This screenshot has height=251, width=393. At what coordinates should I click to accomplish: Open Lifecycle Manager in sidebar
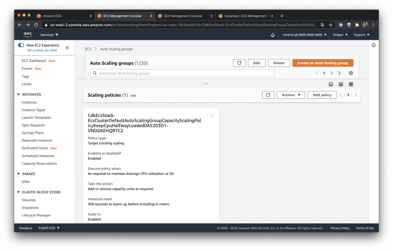(36, 215)
